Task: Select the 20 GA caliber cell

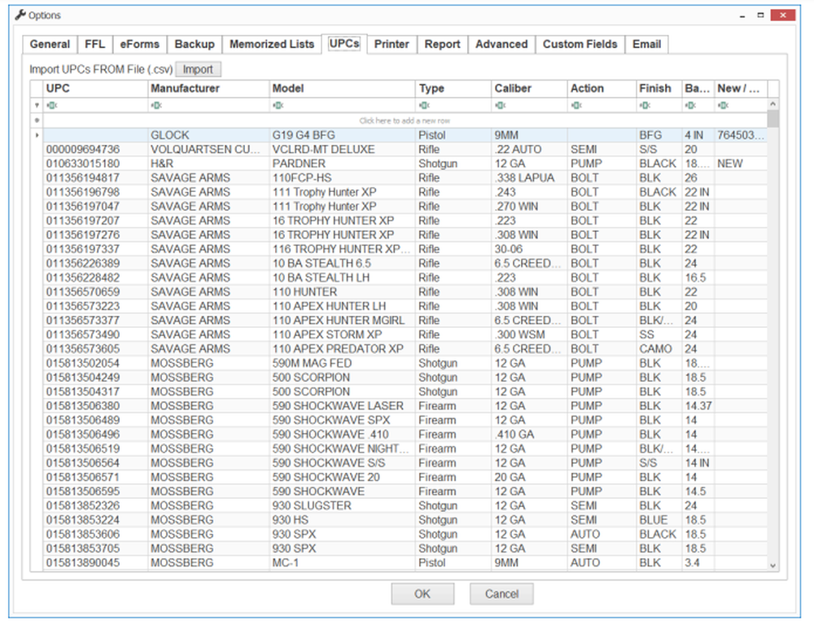Action: pos(530,477)
